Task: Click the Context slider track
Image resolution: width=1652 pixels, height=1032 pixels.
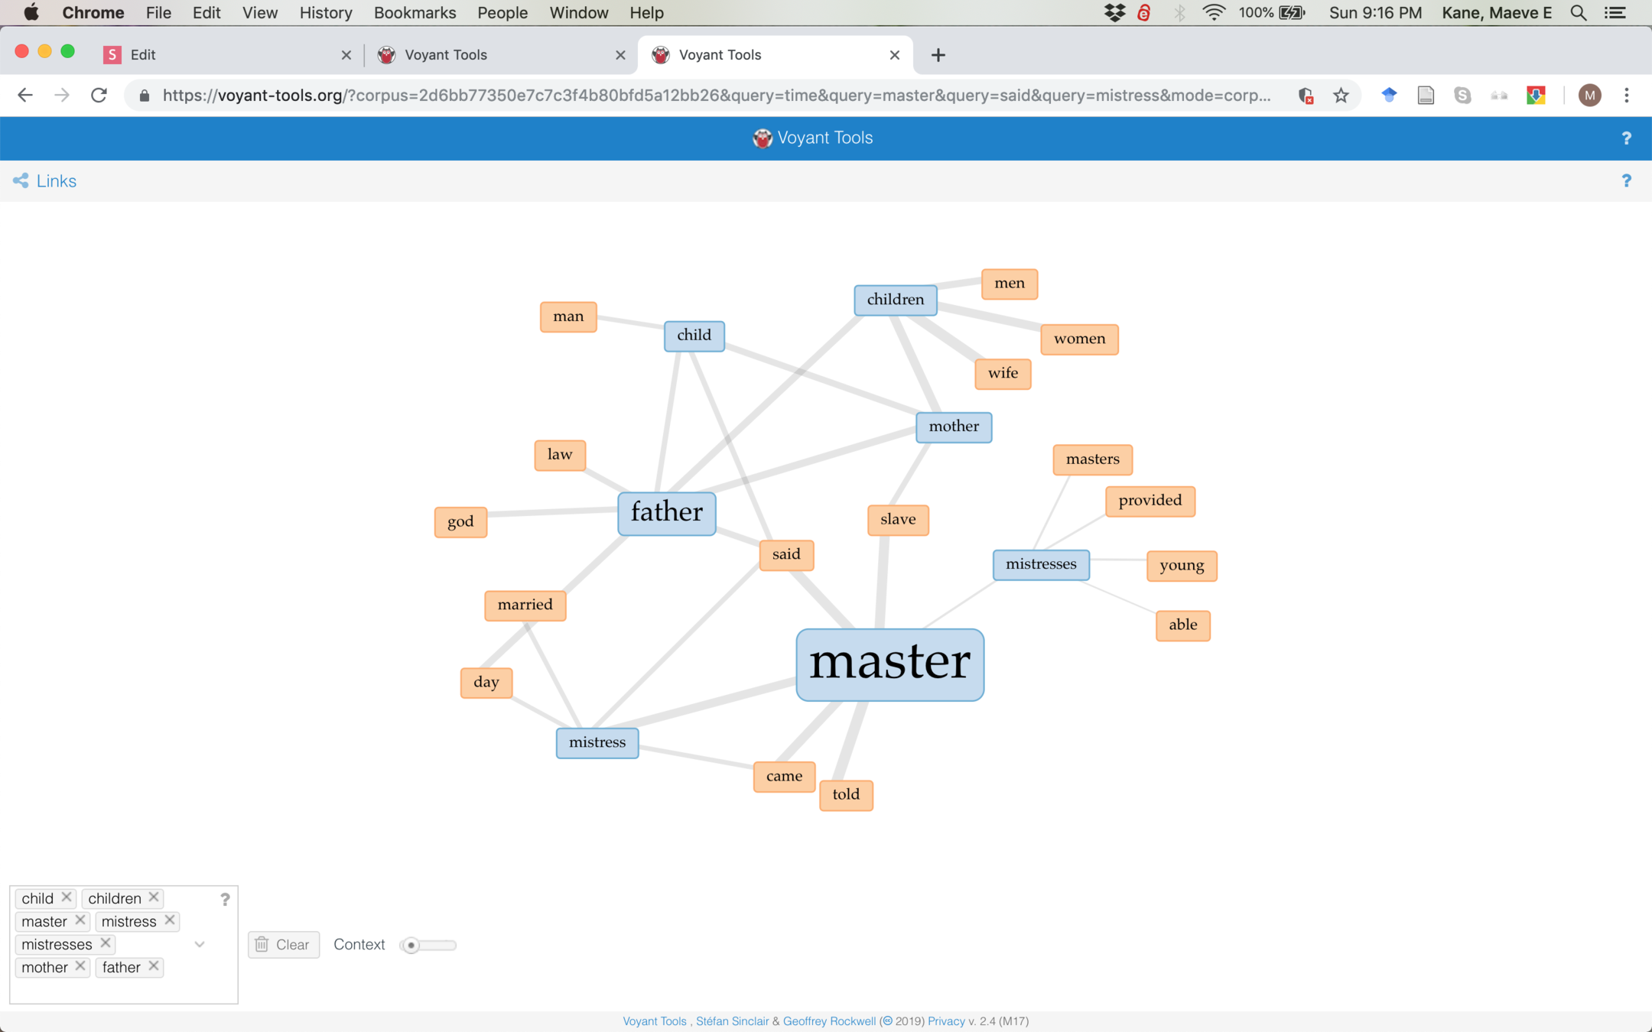Action: 436,946
